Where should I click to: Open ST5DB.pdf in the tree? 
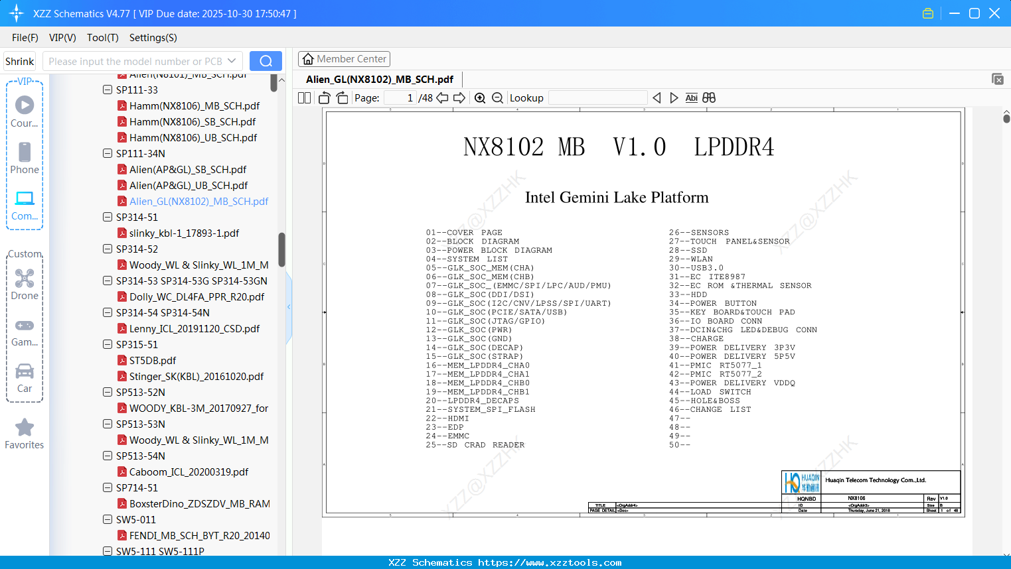pyautogui.click(x=153, y=360)
